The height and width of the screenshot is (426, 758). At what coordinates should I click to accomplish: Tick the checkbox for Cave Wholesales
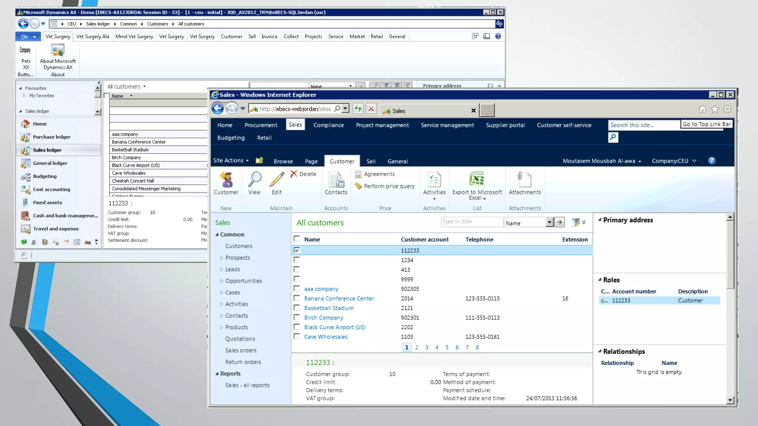(x=296, y=337)
